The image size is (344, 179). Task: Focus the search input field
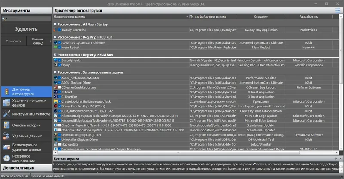[29, 19]
